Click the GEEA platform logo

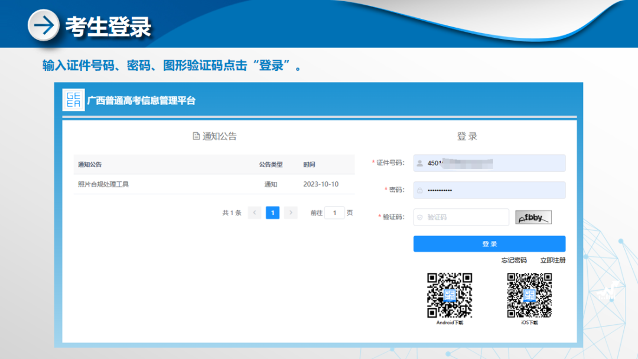(x=73, y=100)
